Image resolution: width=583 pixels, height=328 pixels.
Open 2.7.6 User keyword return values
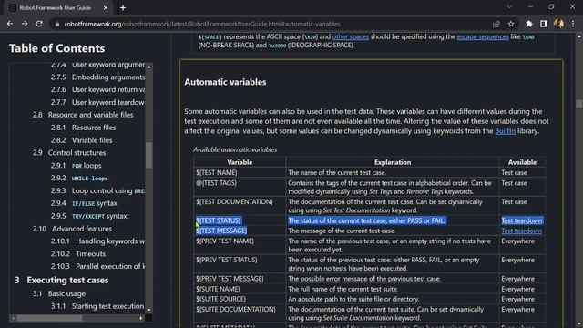tap(97, 89)
